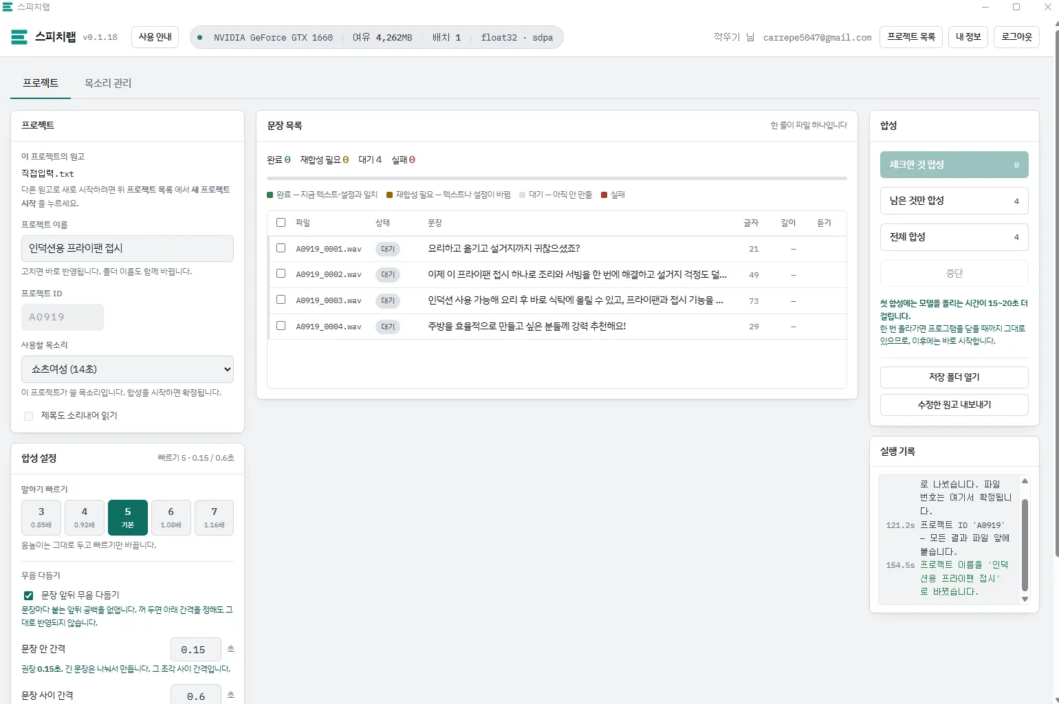1059x704 pixels.
Task: Set speed to 7 (1.16배)
Action: pos(214,518)
